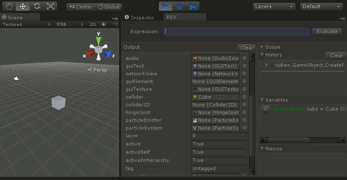Image resolution: width=347 pixels, height=180 pixels.
Task: Select the Move tool
Action: point(23,6)
